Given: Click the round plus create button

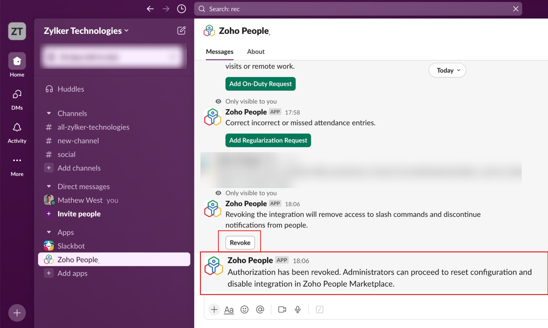Looking at the screenshot, I should tap(17, 313).
